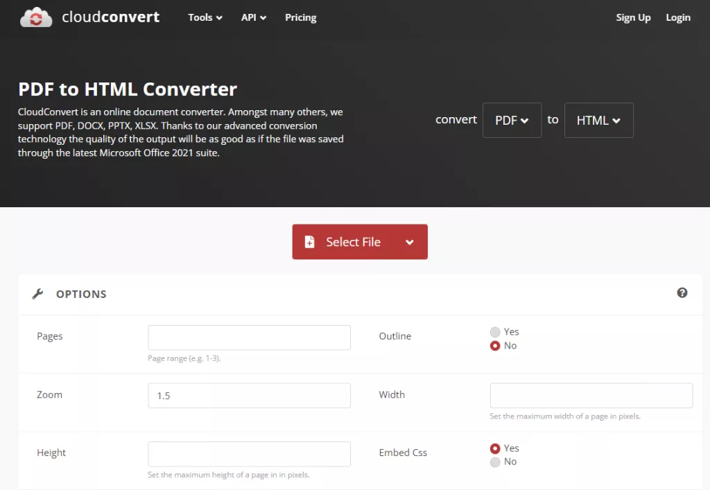The width and height of the screenshot is (710, 490).
Task: Open the Tools menu
Action: pos(205,17)
